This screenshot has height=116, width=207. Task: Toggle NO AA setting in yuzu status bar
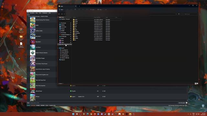(x=47, y=105)
